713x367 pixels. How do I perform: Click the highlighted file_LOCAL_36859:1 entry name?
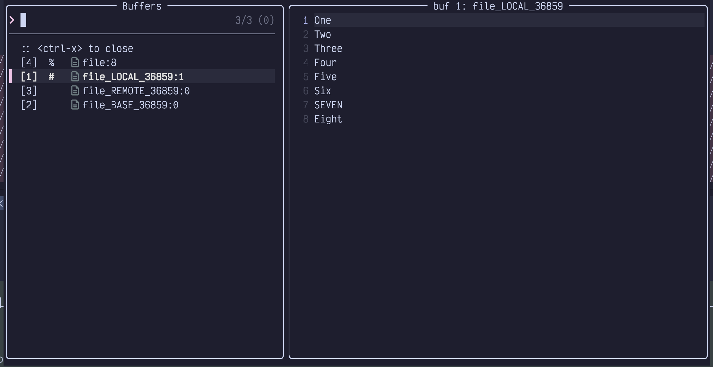(x=133, y=77)
